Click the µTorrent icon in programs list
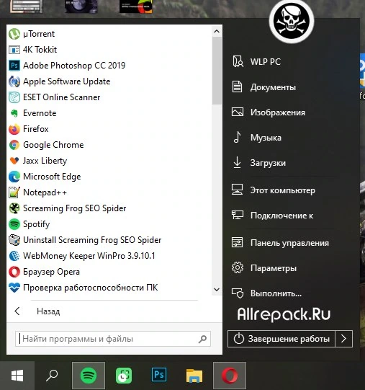The width and height of the screenshot is (365, 390). (x=14, y=34)
